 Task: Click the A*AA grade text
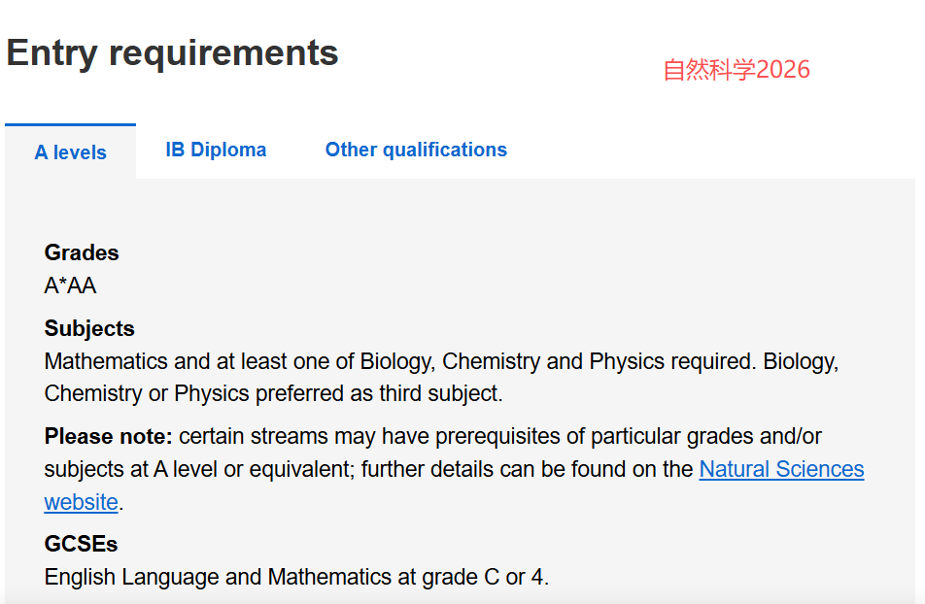point(70,285)
